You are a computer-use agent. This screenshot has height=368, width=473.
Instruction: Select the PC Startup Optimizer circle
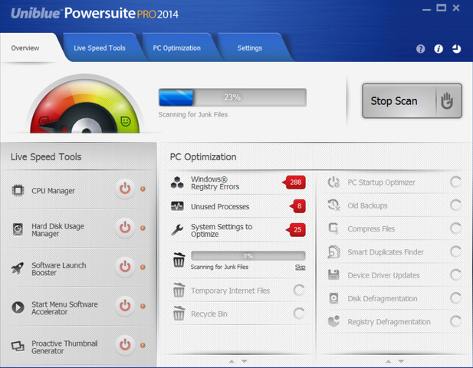point(455,182)
